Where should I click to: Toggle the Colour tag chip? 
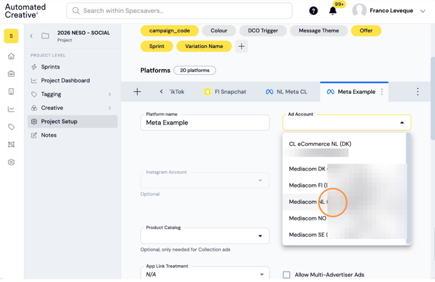click(x=219, y=30)
